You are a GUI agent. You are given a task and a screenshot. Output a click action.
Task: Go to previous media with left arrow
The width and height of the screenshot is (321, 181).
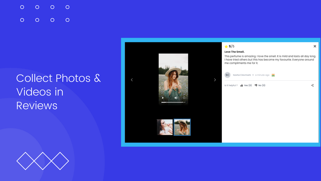[132, 80]
